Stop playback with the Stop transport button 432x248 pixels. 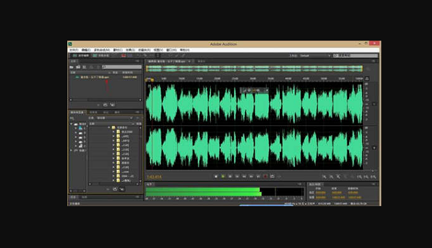tap(216, 176)
